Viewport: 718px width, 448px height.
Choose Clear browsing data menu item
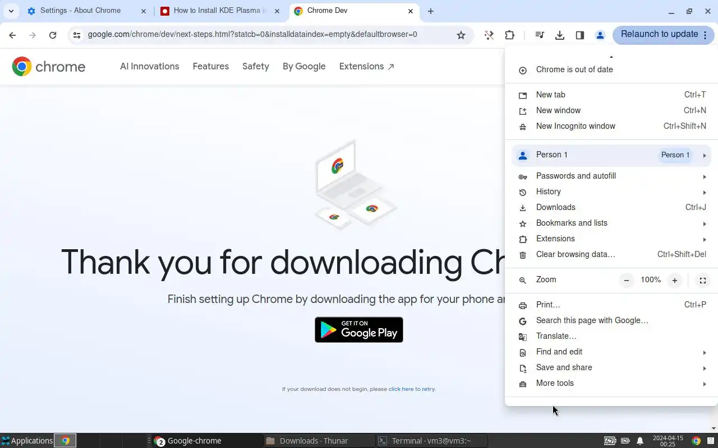(x=611, y=255)
